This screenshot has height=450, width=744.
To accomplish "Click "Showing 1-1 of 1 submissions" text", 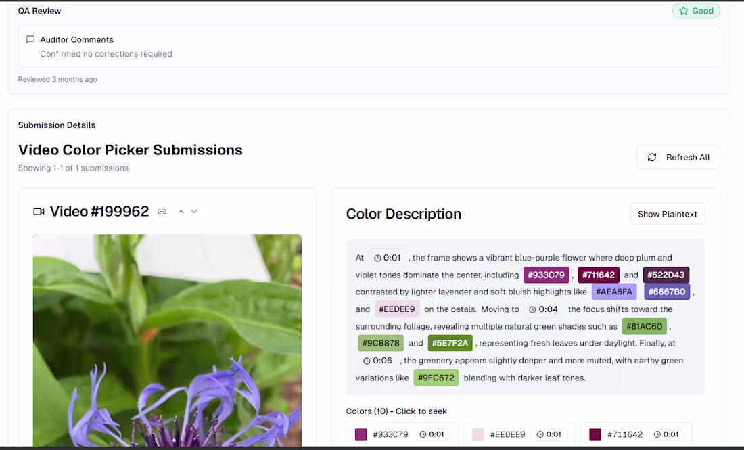I will click(73, 168).
